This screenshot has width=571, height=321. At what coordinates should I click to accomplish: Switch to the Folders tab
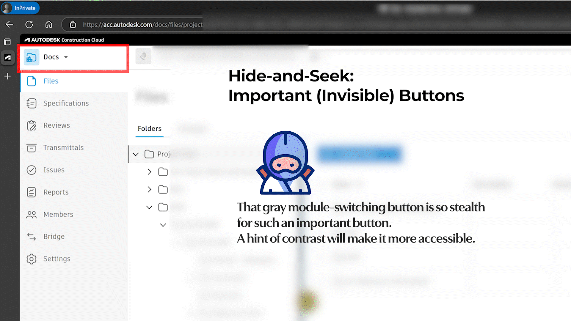tap(149, 129)
